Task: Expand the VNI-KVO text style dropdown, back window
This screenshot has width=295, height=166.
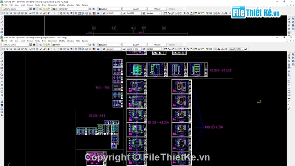Action: (114, 13)
